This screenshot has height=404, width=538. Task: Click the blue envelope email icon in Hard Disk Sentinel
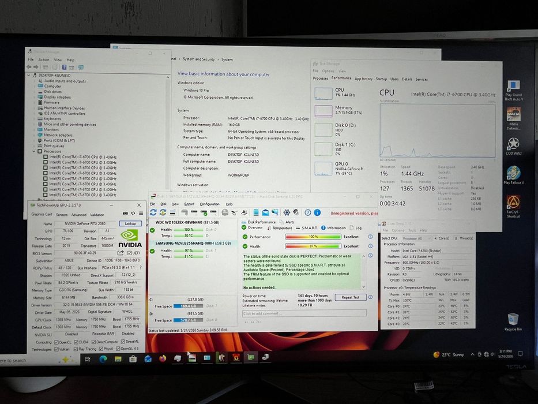[265, 212]
